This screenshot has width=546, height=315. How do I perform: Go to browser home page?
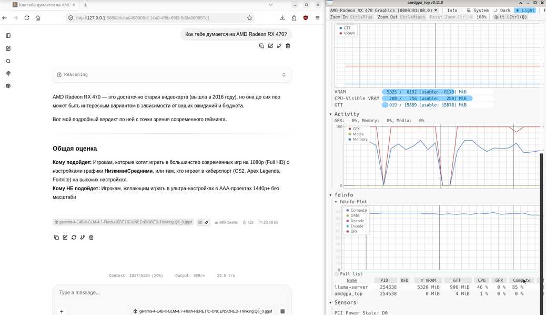38,18
